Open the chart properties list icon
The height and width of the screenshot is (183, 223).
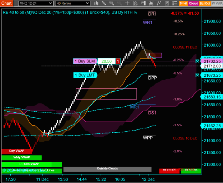tap(174, 3)
